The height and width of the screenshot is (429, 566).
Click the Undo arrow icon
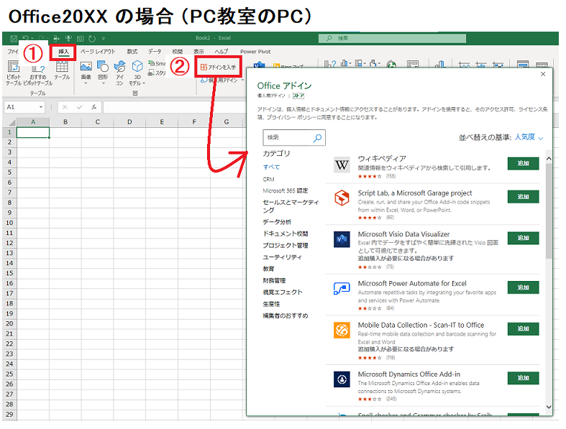coord(25,38)
